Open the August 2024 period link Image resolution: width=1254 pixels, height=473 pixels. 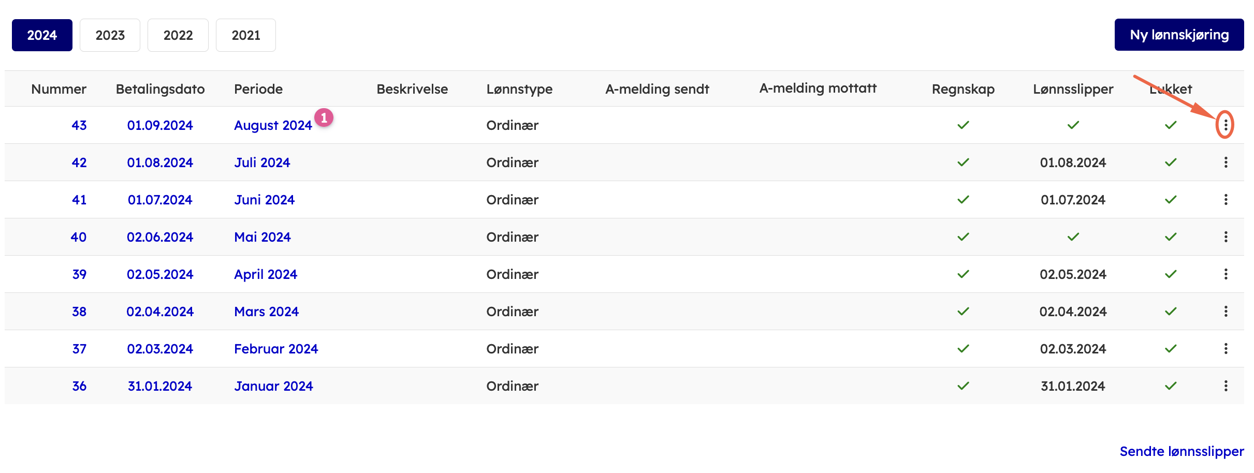[273, 125]
